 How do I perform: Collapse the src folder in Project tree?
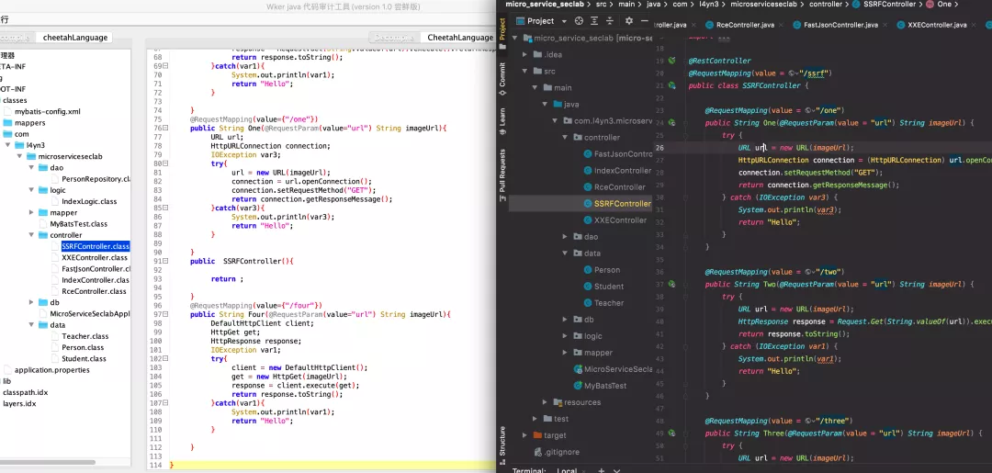pos(525,71)
